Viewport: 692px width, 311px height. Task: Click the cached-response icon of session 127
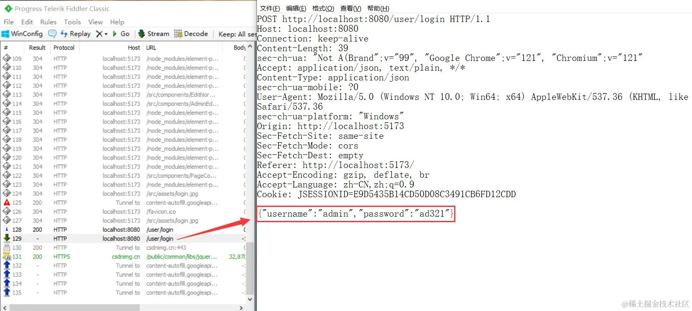tap(7, 220)
